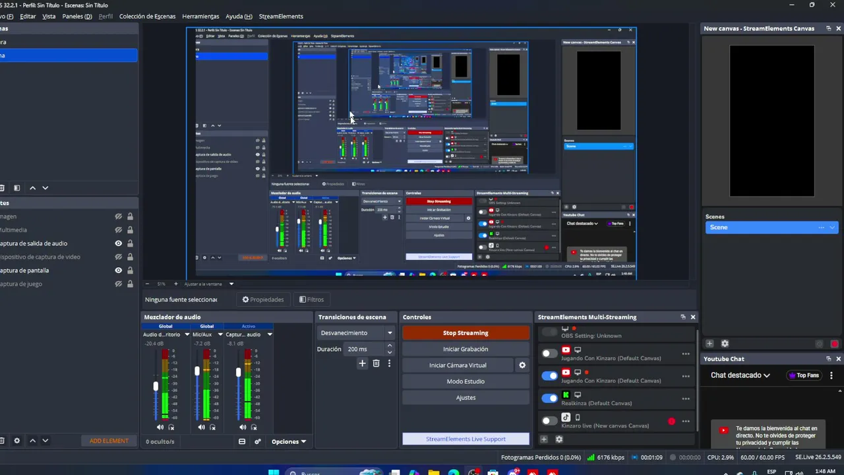Open StreamElements Canvas settings gear
This screenshot has width=844, height=475.
pyautogui.click(x=725, y=344)
